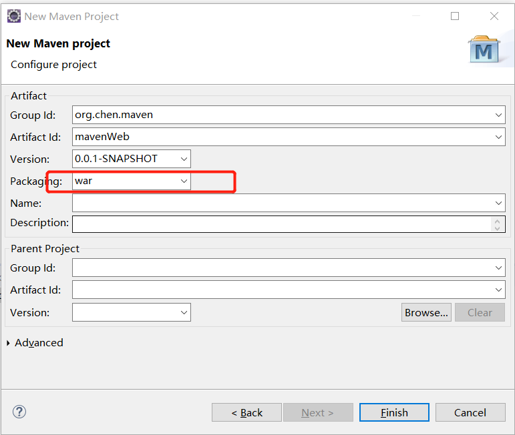Click the Eclipse icon in the title bar
515x435 pixels.
point(14,16)
